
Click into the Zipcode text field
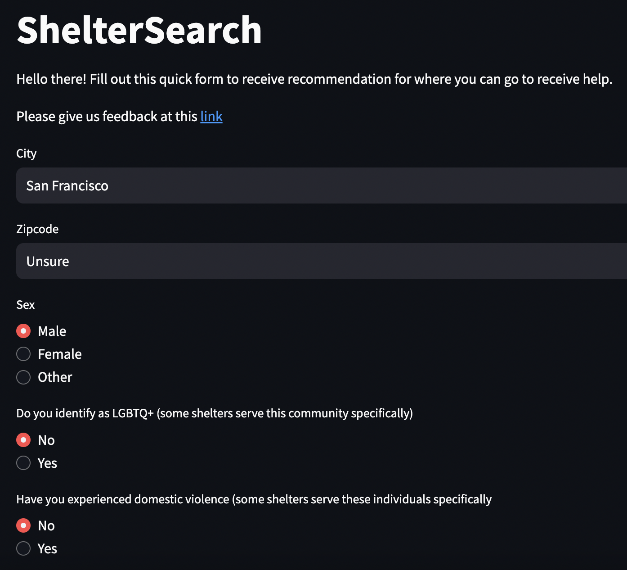[322, 261]
